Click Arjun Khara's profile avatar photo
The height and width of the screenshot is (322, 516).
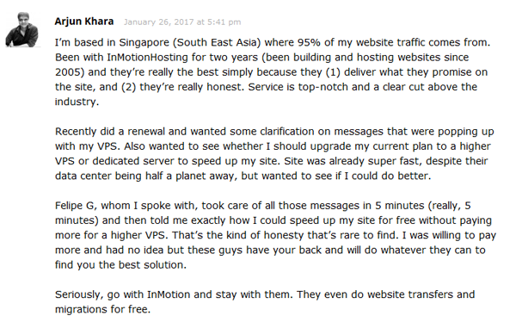pos(22,29)
